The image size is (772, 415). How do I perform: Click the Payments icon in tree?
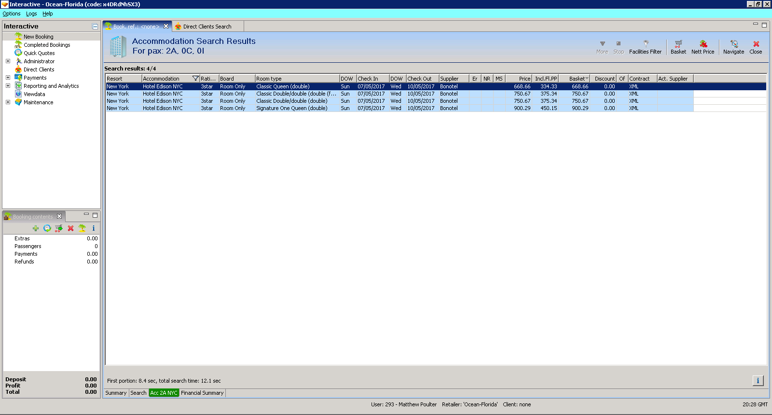18,78
